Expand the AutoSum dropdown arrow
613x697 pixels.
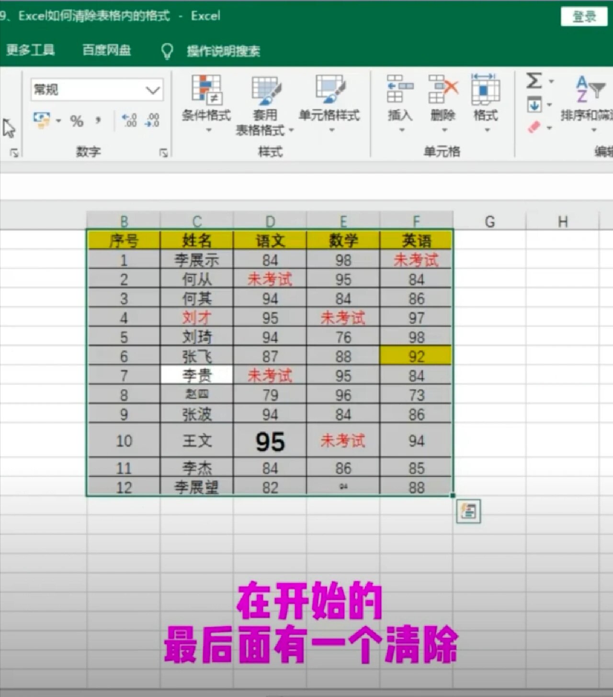click(551, 81)
